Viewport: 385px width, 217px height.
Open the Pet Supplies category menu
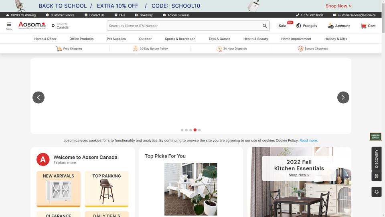tap(116, 39)
